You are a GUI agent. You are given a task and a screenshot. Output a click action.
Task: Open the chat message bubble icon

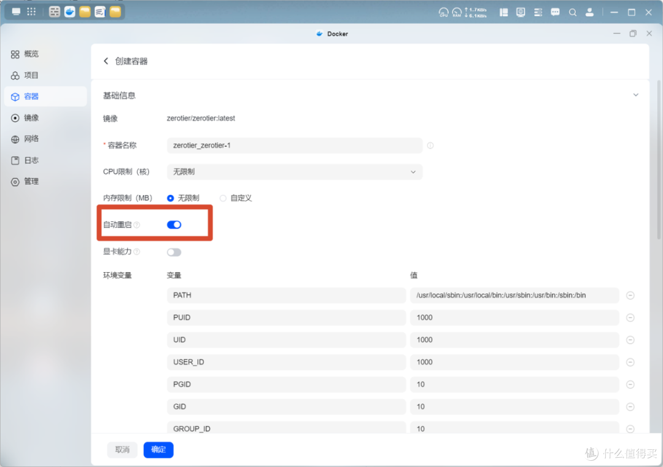[555, 12]
